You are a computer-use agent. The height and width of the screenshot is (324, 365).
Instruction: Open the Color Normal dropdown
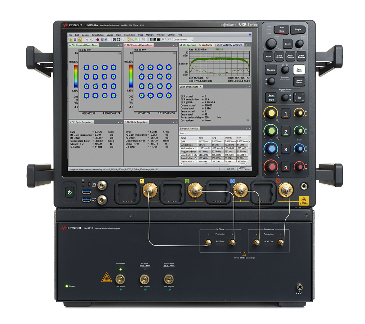point(183,40)
